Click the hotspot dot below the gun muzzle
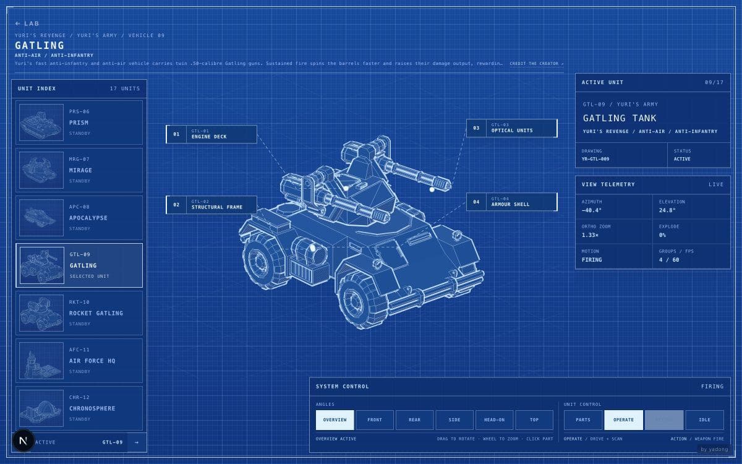Viewport: 742px width, 464px height. coord(433,190)
